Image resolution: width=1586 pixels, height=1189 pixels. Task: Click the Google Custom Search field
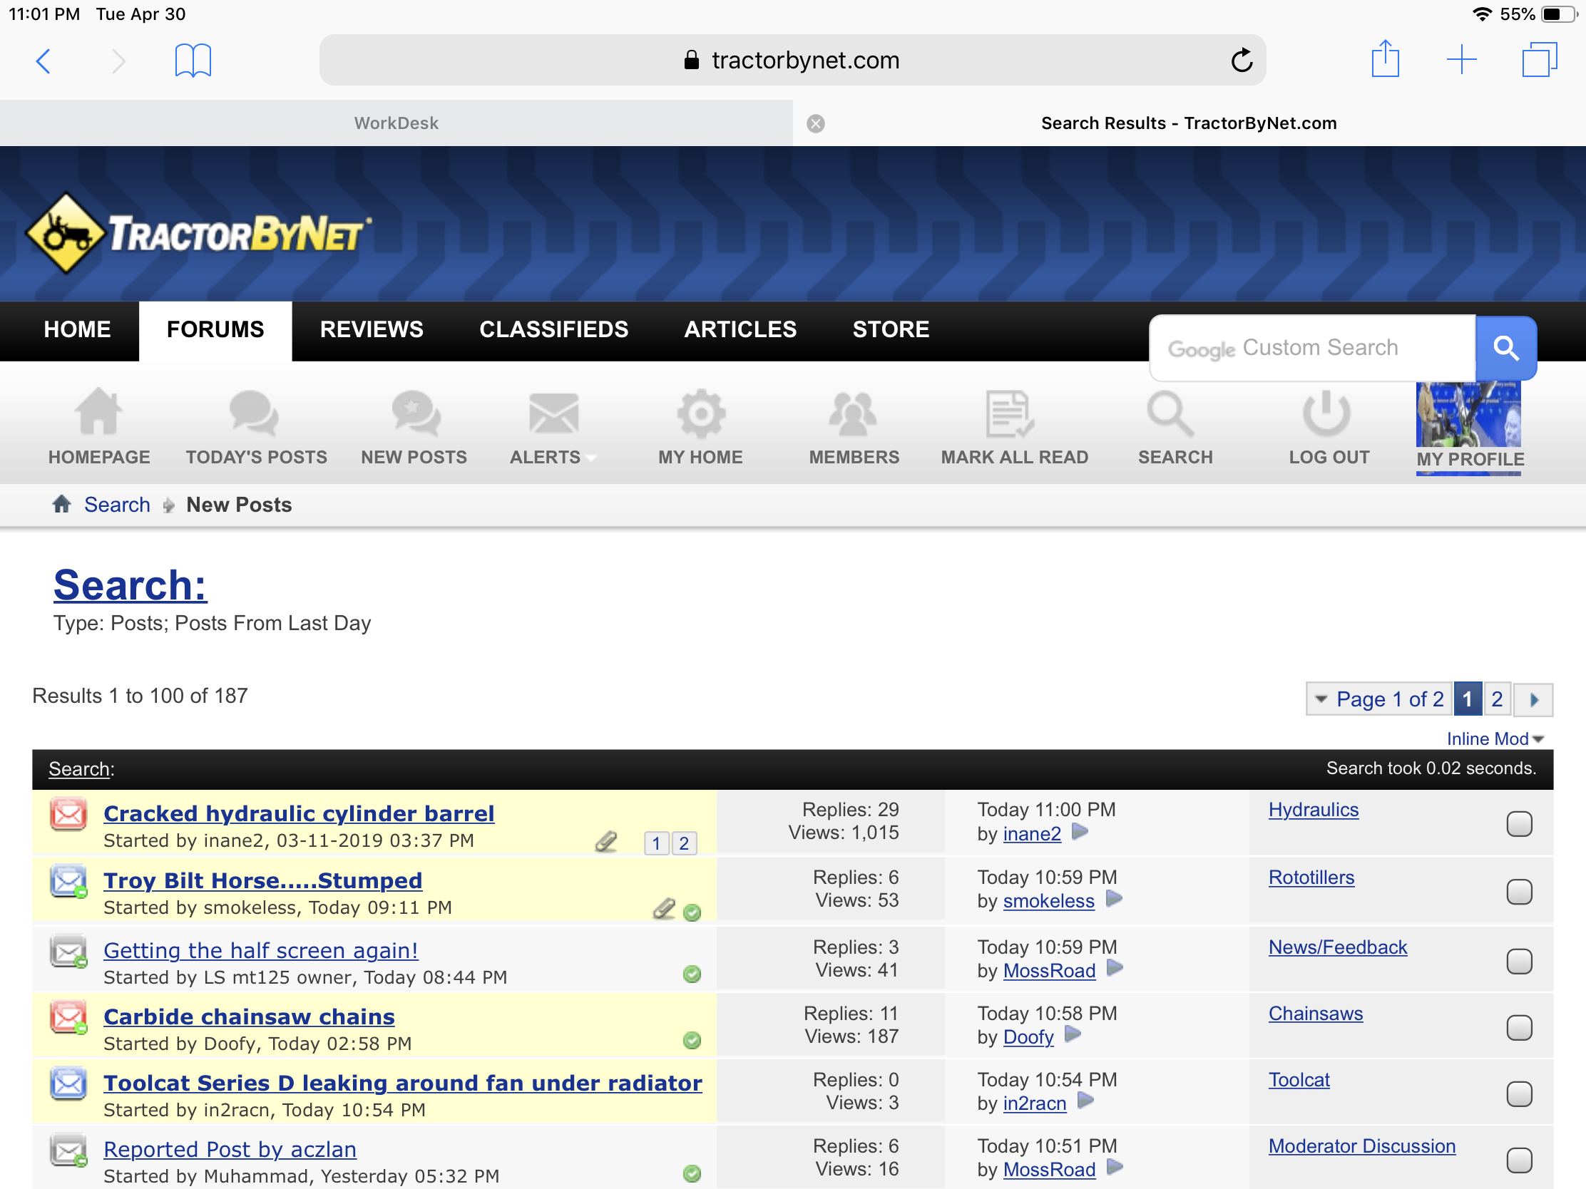1312,349
